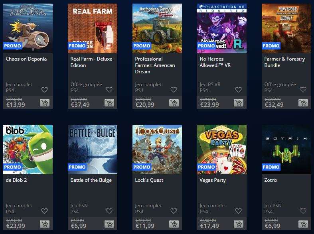Wishlist Professional Farmer: American Dream via heart
The height and width of the screenshot is (234, 314).
click(174, 90)
